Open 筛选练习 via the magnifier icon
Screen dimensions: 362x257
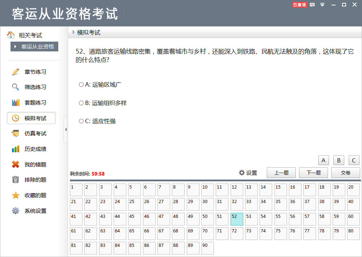pos(15,87)
